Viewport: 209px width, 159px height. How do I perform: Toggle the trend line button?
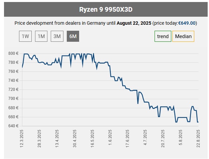pyautogui.click(x=163, y=36)
